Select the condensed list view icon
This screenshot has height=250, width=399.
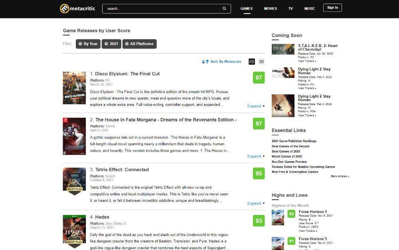click(261, 62)
